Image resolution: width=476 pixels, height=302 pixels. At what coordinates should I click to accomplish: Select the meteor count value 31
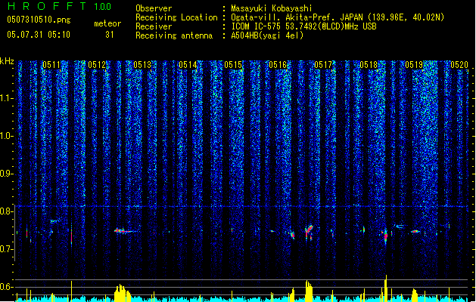pyautogui.click(x=110, y=35)
